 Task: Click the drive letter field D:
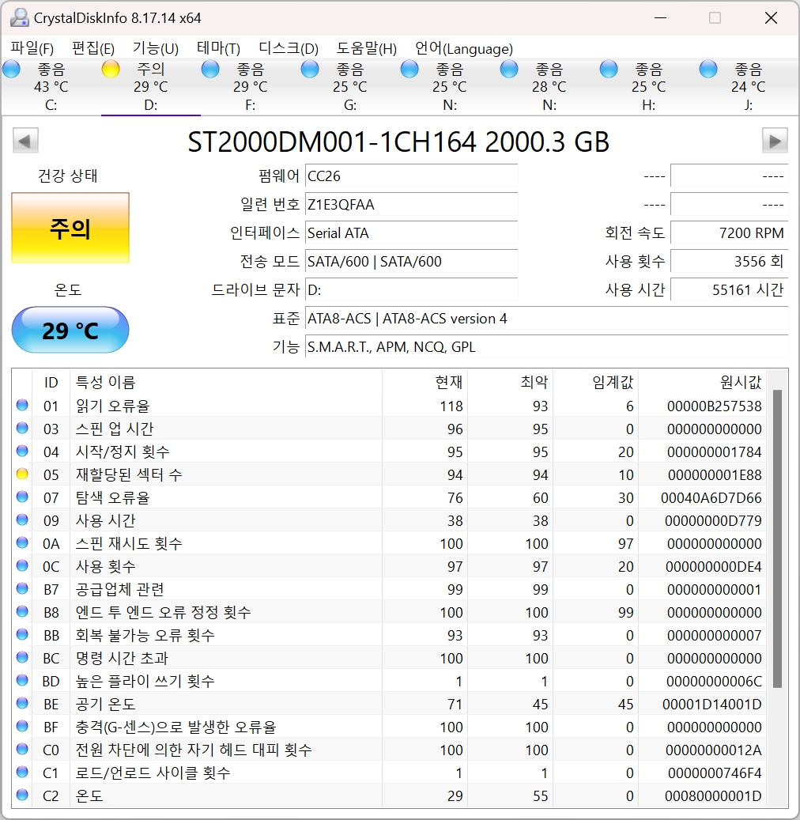pyautogui.click(x=412, y=289)
